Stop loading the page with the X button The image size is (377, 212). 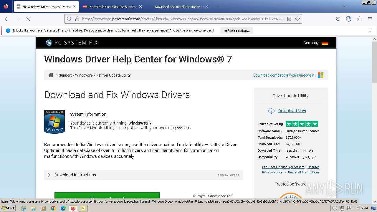28,19
